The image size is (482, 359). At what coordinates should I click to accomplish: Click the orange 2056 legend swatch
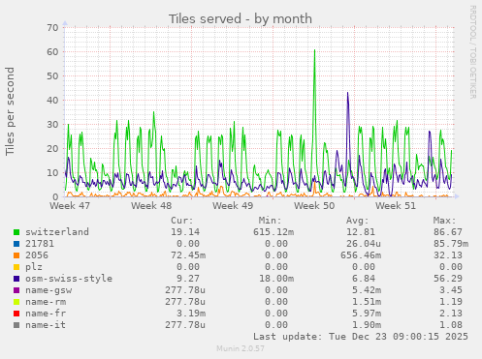click(16, 255)
